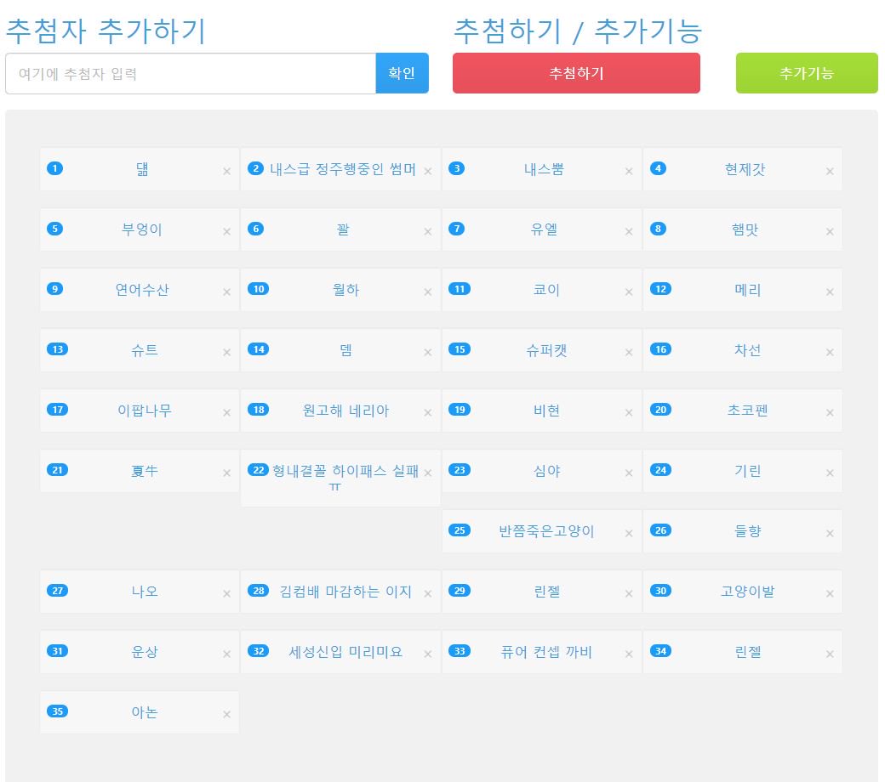Screen dimensions: 885x782
Task: Remove entry 29 린젤 with x icon
Action: 629,593
